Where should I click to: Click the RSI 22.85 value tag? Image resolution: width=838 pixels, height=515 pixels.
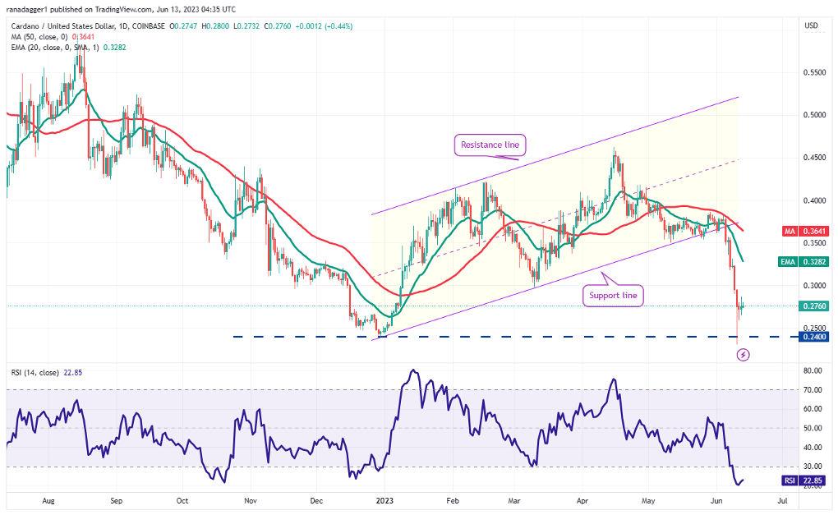pos(805,481)
